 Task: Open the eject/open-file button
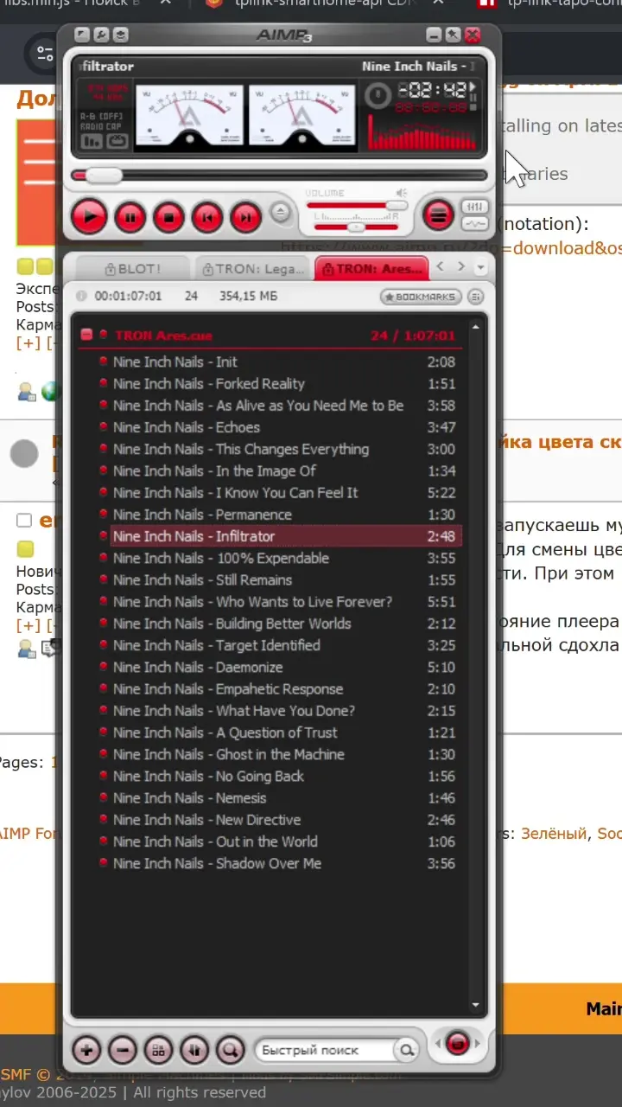pyautogui.click(x=280, y=212)
